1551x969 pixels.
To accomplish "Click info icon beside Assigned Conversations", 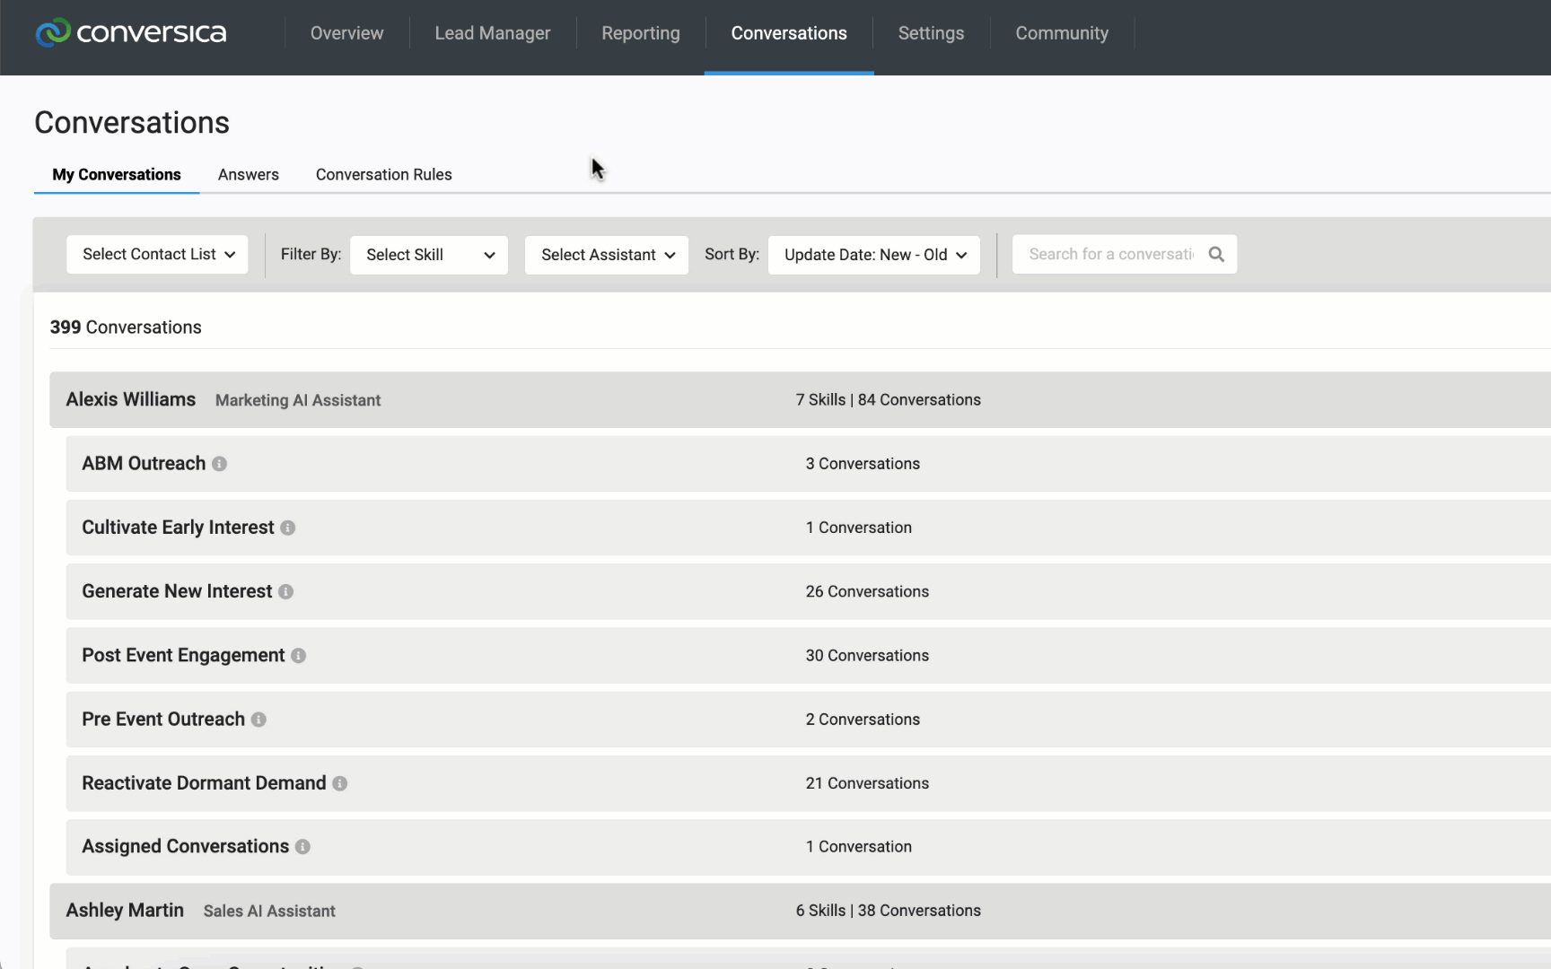I will [x=302, y=847].
